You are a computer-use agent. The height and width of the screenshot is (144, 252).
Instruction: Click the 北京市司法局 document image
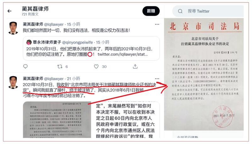(x=204, y=74)
